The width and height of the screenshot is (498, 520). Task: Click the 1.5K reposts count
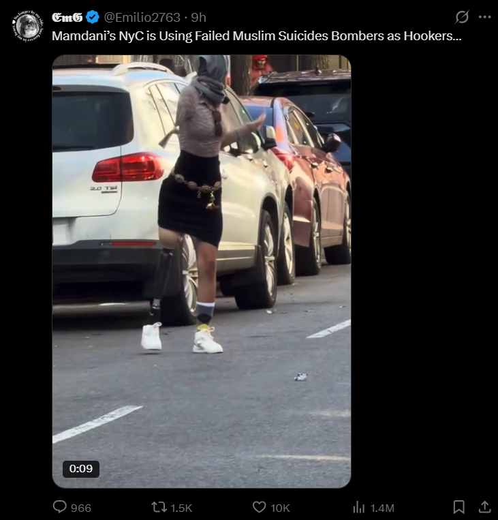click(x=181, y=508)
